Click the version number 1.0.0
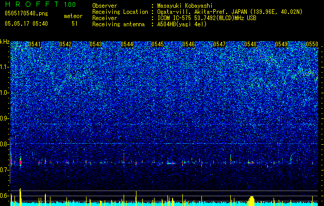Viewport: 324px width, 206px height. [70, 4]
